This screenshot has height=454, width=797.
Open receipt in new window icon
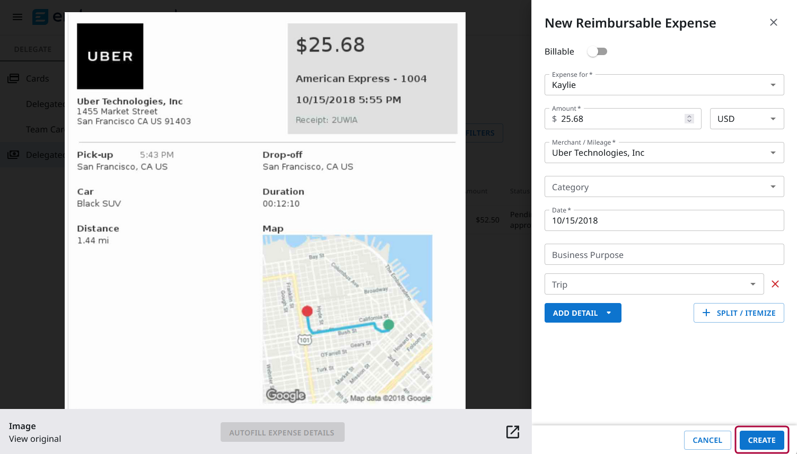[512, 432]
